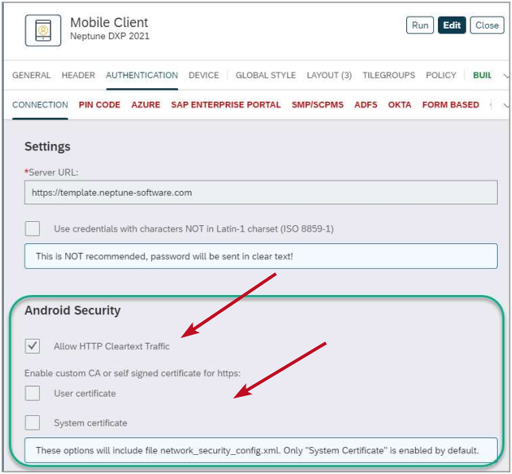Screen dimensions: 512x474
Task: Switch to the Header tab
Action: 78,76
